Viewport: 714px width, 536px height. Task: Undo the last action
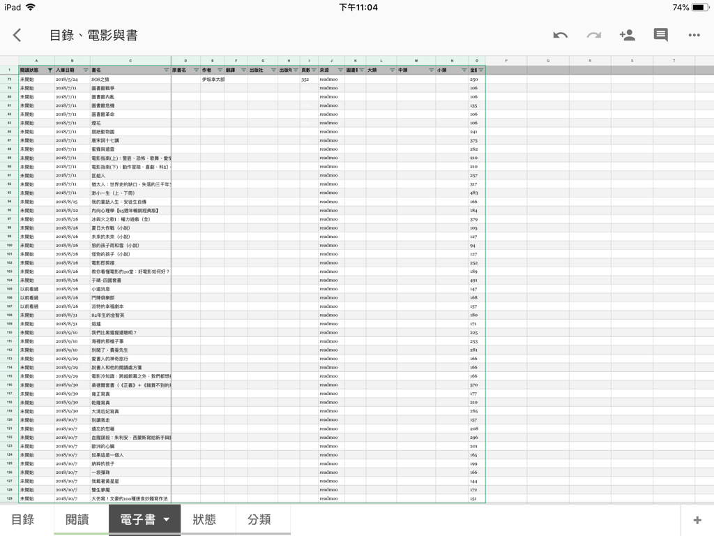point(560,35)
